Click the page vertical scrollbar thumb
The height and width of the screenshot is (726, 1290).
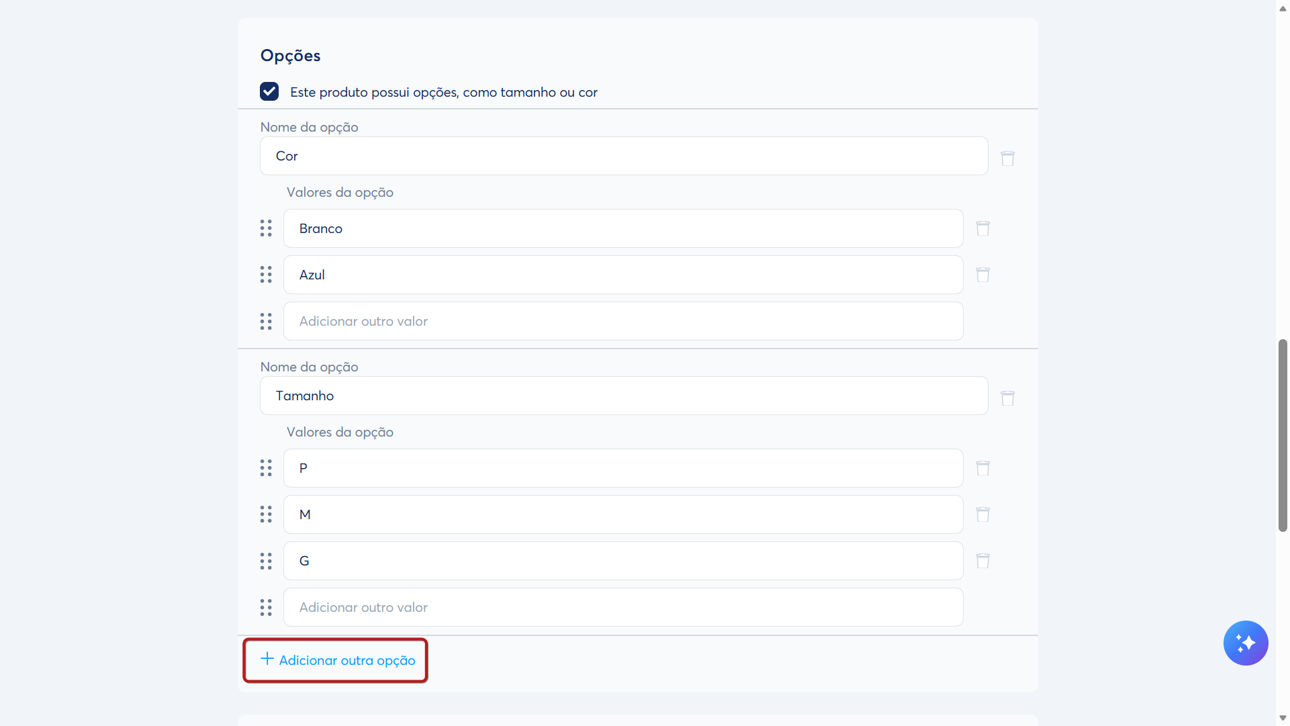pyautogui.click(x=1283, y=437)
